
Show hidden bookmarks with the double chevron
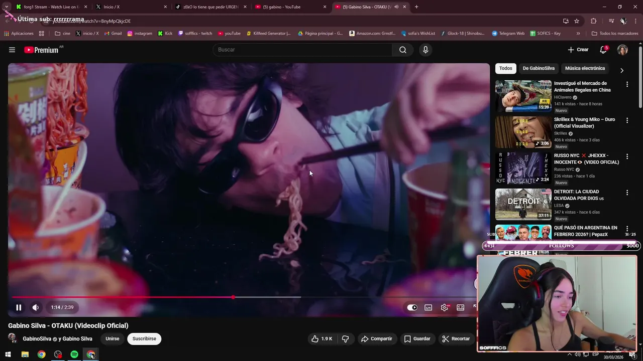578,34
